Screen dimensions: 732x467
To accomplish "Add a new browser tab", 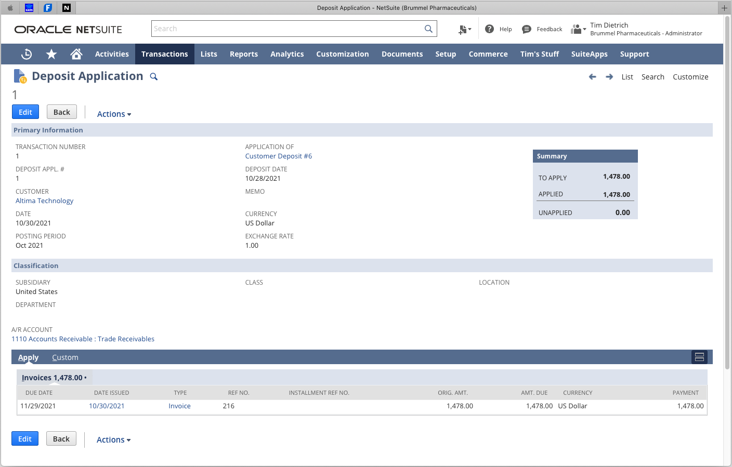I will 724,8.
